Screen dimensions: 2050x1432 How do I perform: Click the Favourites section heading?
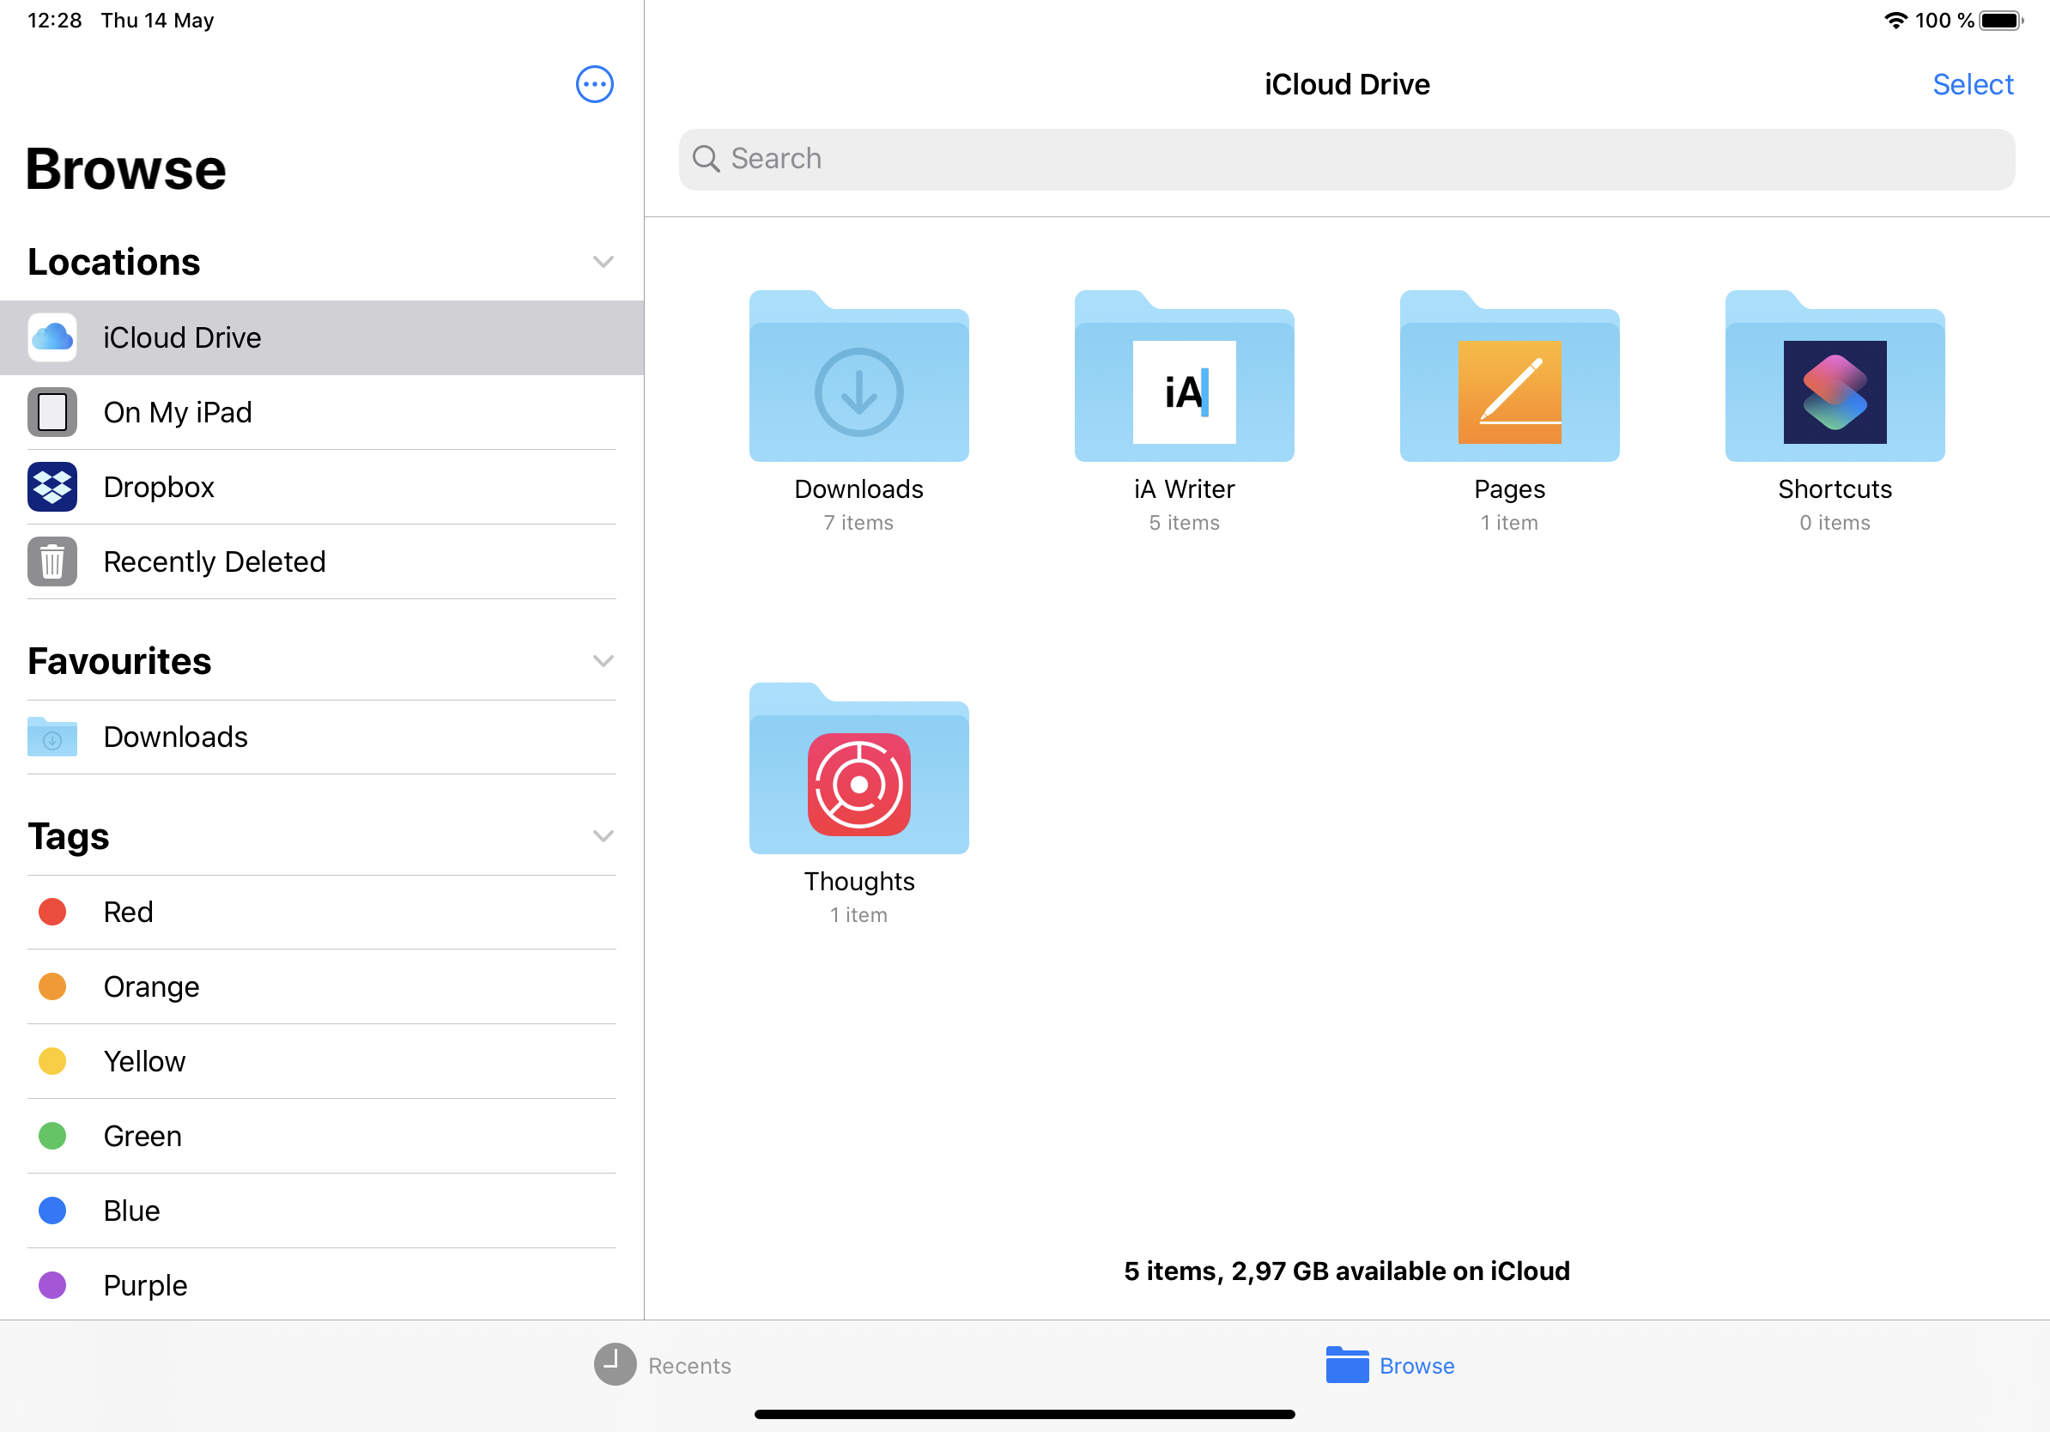click(119, 662)
